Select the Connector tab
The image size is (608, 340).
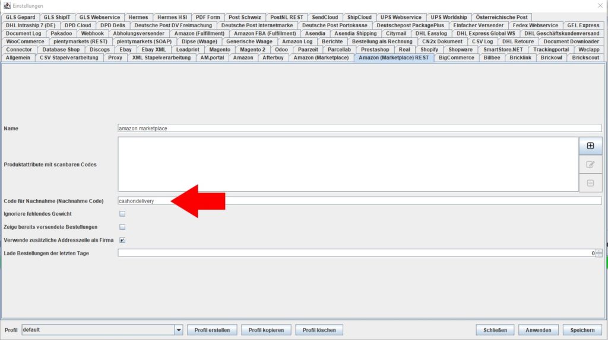19,50
